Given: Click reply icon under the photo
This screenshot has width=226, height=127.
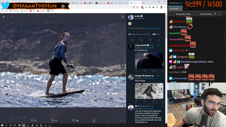Looking at the screenshot, I should pyautogui.click(x=32, y=120).
